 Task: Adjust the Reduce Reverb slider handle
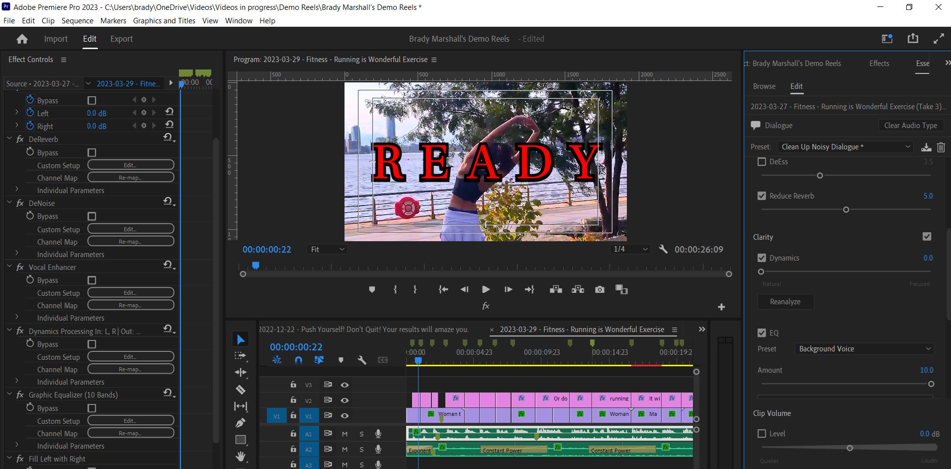tap(846, 210)
